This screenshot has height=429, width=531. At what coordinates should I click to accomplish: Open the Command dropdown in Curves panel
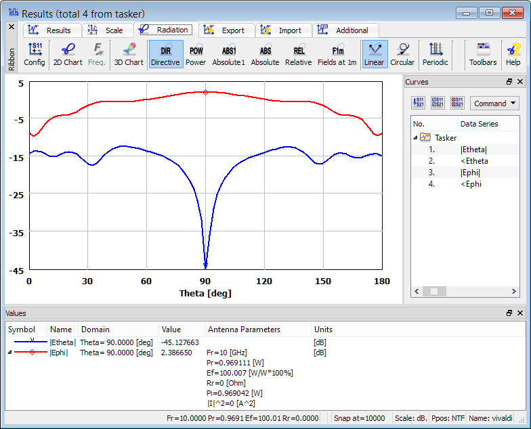coord(494,104)
